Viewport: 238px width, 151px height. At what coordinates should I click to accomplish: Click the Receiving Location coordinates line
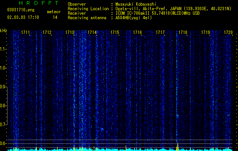[173, 9]
